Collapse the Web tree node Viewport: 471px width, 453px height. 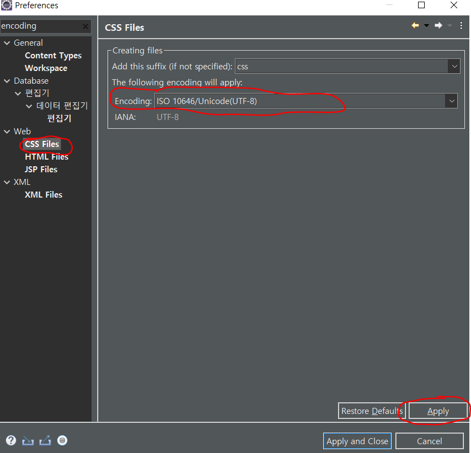pos(7,132)
